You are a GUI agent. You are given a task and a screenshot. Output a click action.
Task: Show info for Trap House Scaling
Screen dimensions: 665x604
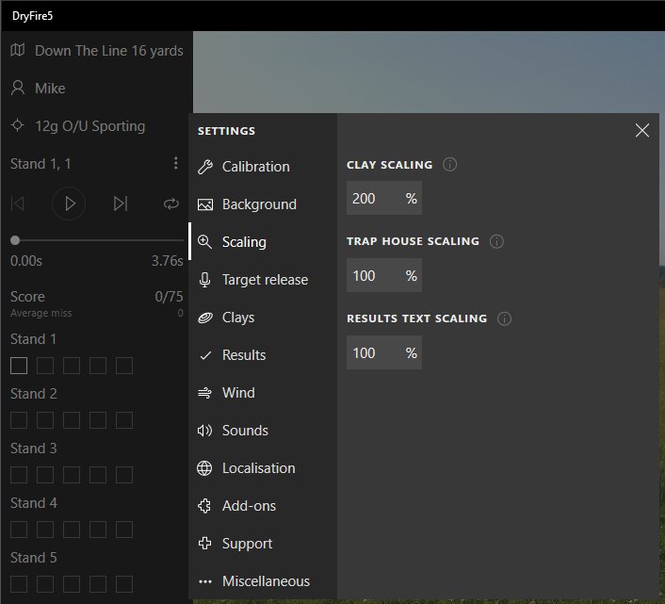click(496, 241)
